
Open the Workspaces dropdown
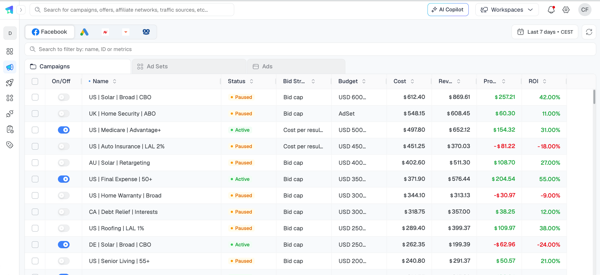507,10
